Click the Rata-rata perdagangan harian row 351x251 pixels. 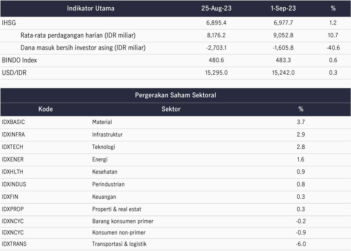click(176, 35)
